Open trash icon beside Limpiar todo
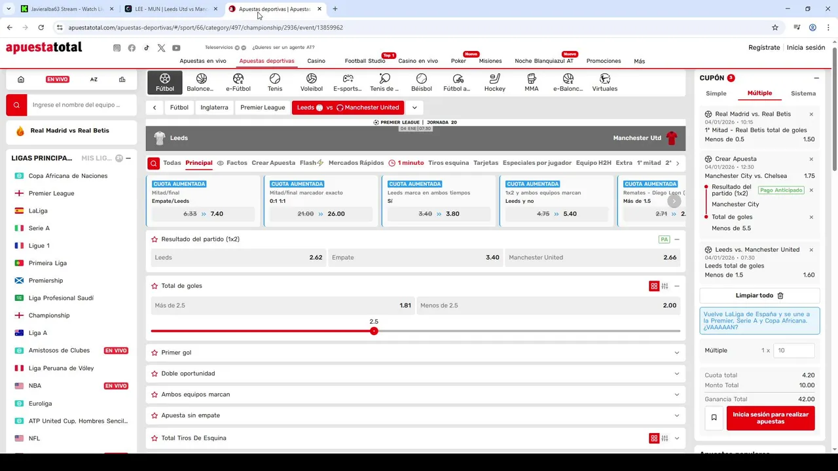This screenshot has width=838, height=471. click(780, 296)
